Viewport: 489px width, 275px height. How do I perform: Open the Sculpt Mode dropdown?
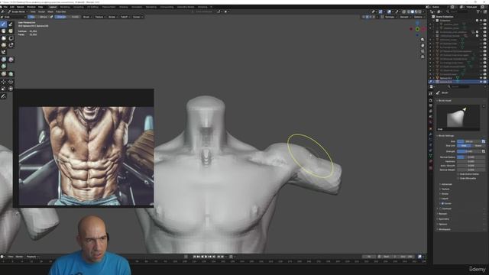pyautogui.click(x=18, y=12)
